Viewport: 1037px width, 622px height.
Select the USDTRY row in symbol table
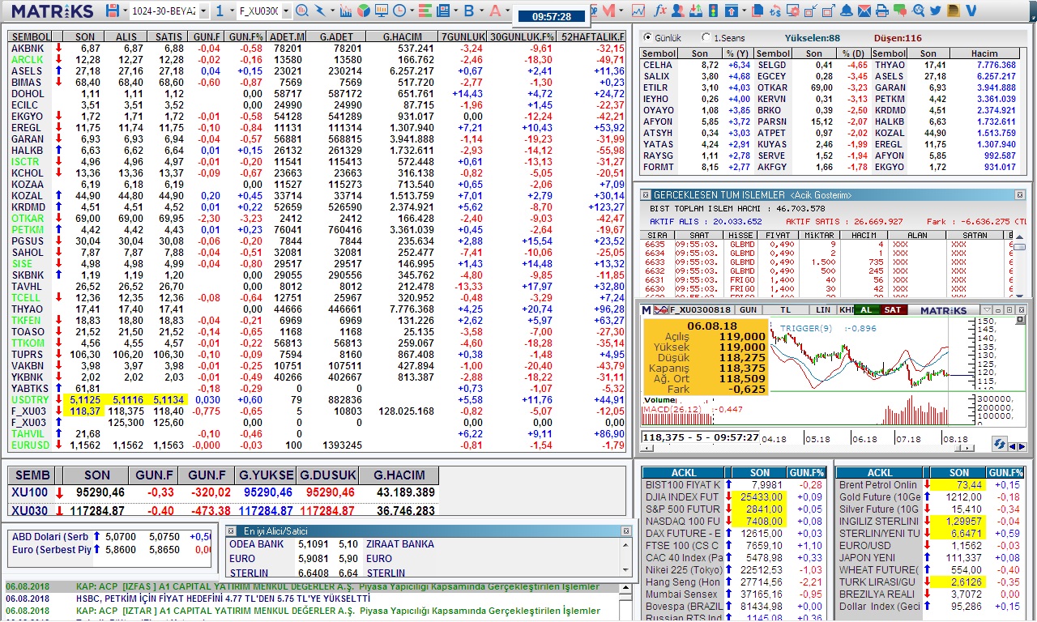(x=318, y=400)
